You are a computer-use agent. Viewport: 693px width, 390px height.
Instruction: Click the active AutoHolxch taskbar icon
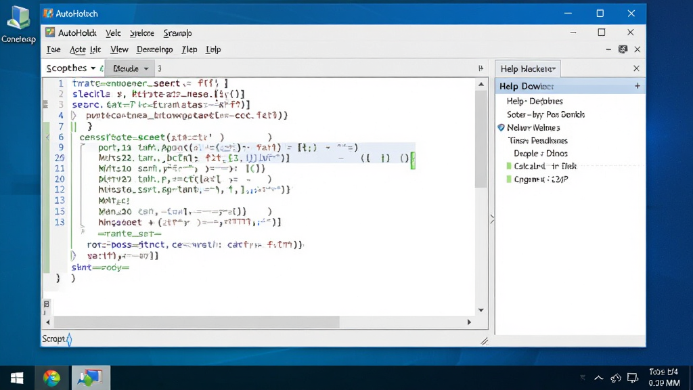(90, 378)
